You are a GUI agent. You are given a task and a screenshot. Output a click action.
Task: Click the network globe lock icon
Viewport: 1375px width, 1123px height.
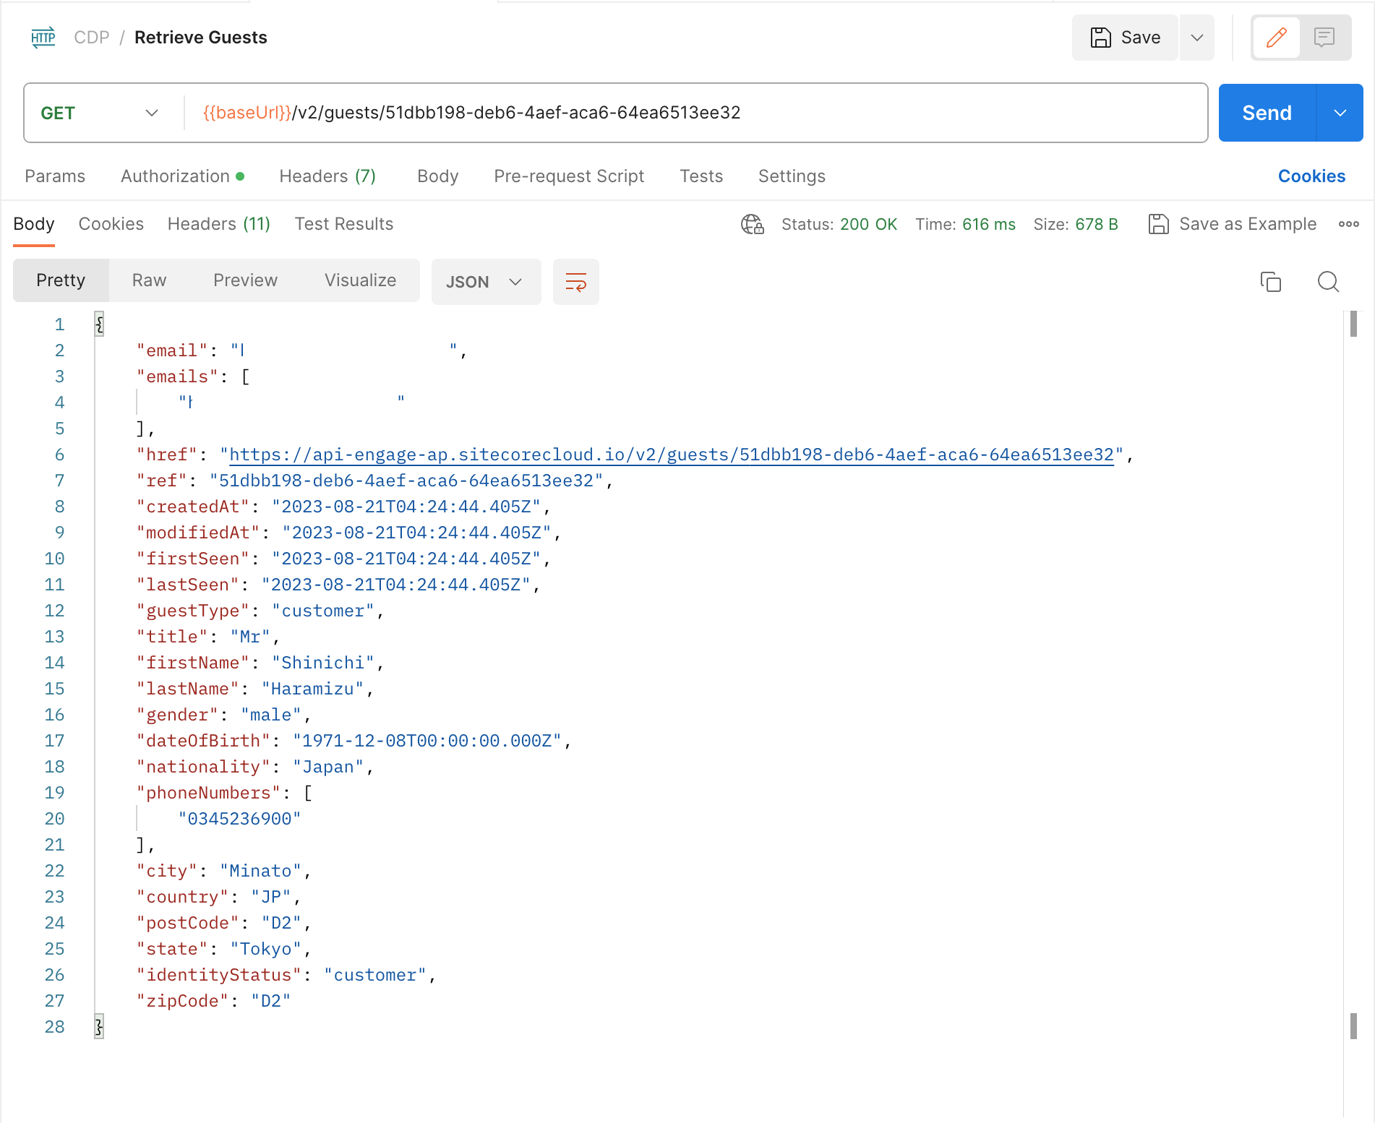[753, 225]
